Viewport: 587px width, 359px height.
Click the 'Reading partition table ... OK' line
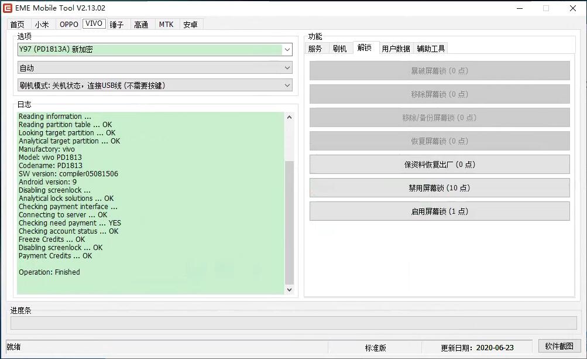pos(66,124)
